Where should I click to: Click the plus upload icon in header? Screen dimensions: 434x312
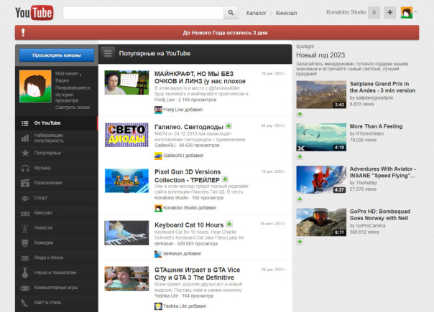point(390,13)
